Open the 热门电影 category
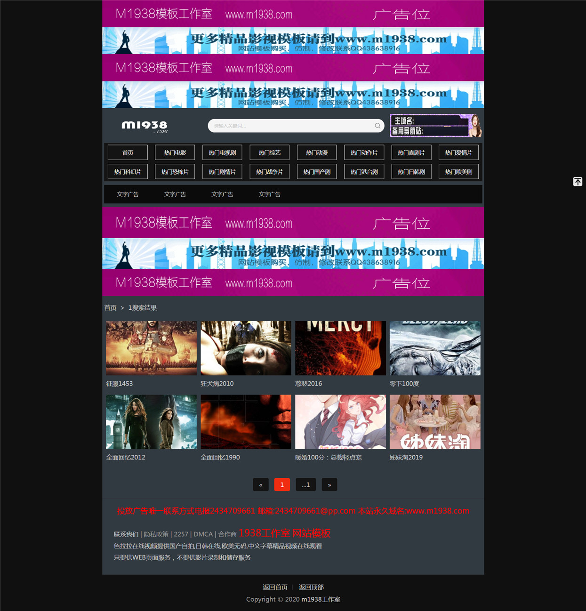Screen dimensions: 586x611 pos(175,153)
